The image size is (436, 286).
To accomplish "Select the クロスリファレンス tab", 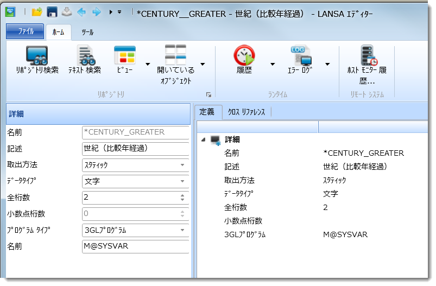I will (247, 112).
